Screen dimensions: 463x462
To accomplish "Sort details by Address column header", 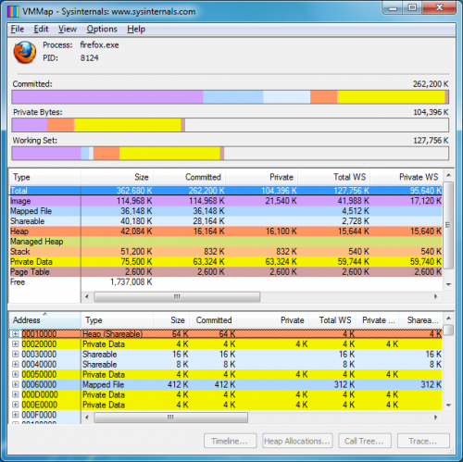I will coord(45,320).
